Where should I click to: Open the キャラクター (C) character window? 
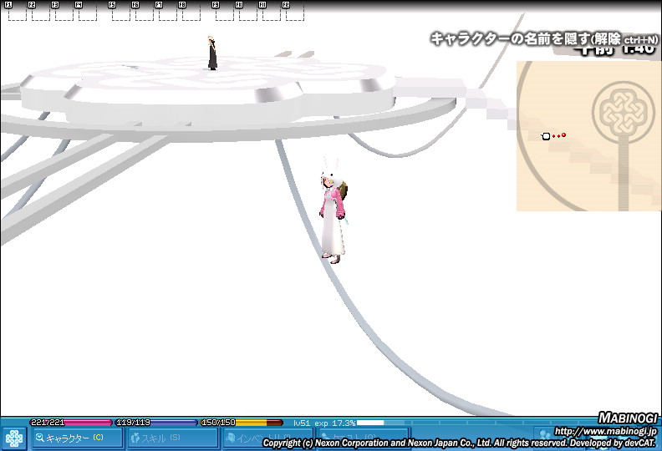75,438
